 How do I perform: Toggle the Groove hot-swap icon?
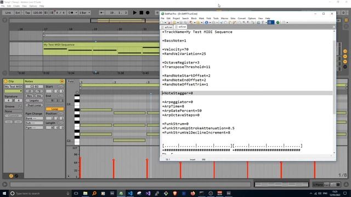click(x=20, y=107)
